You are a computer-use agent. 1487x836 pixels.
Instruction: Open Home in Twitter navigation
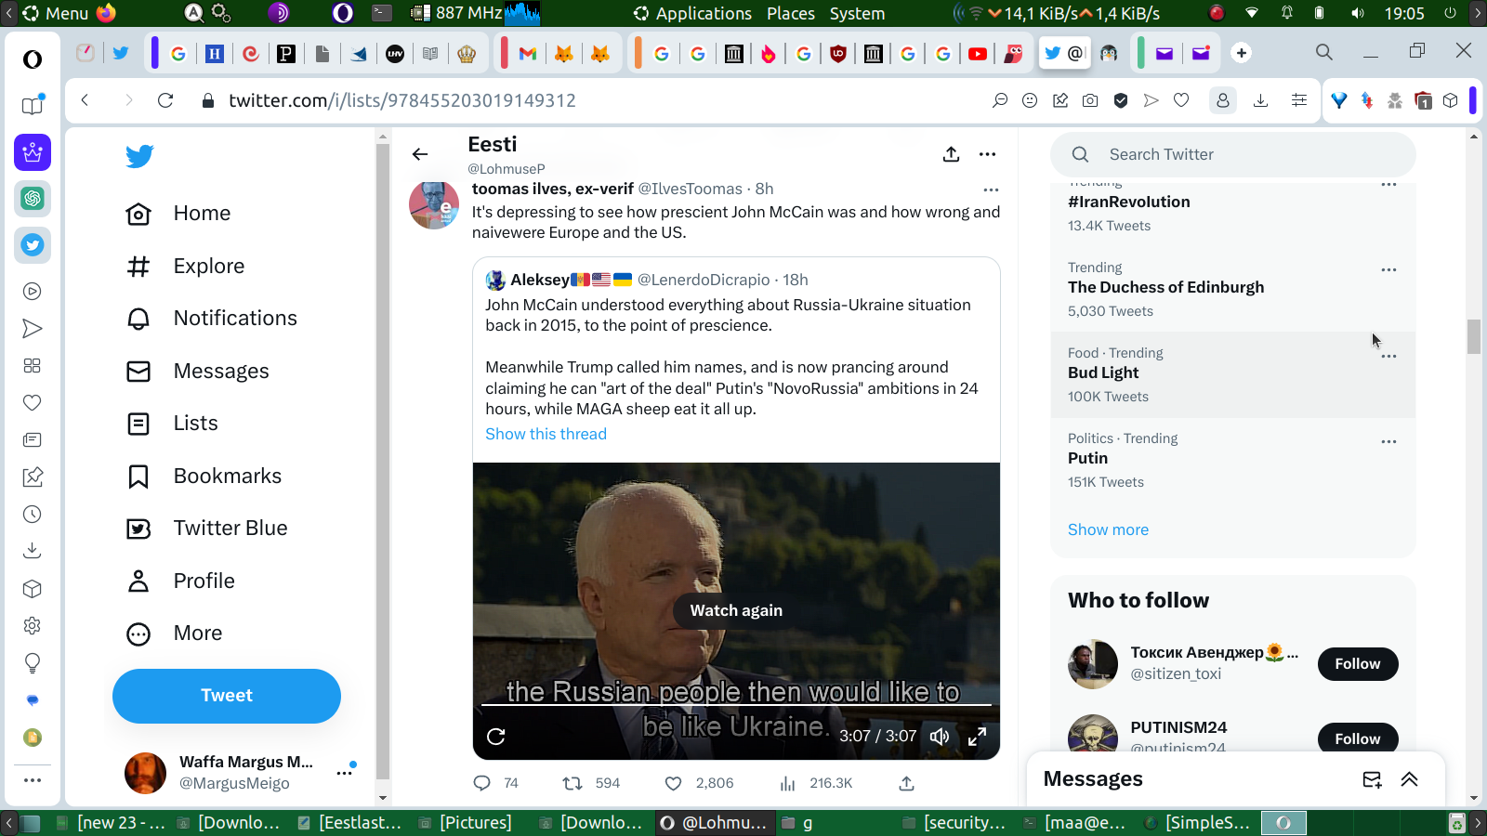(x=178, y=214)
